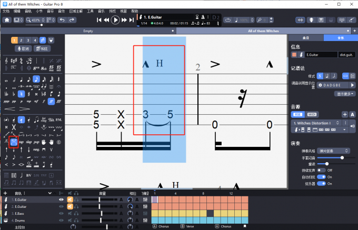Click the Home icon in top toolbar

[x=7, y=20]
